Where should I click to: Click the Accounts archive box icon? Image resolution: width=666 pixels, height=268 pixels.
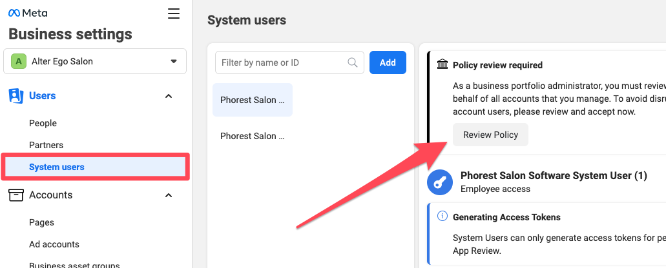coord(16,195)
